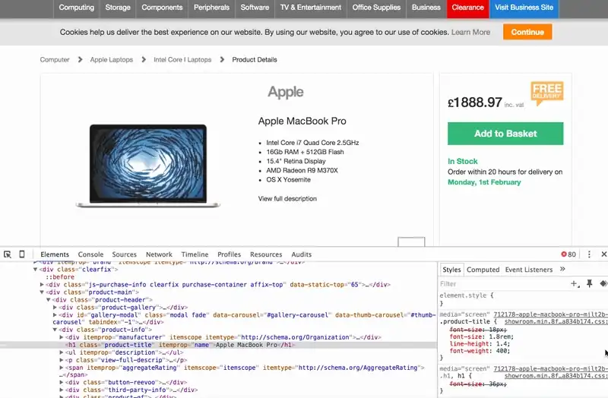
Task: Collapse the product-main div node
Action: [42, 292]
